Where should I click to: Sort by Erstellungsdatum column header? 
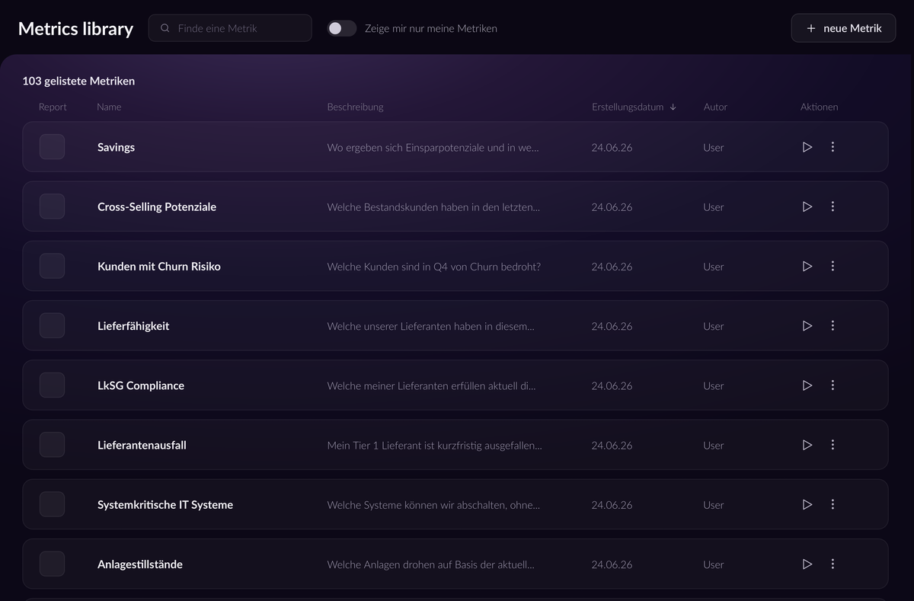tap(628, 107)
